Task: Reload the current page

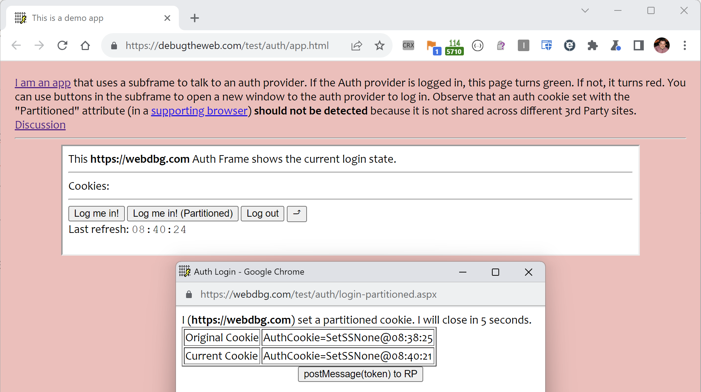Action: pos(62,45)
